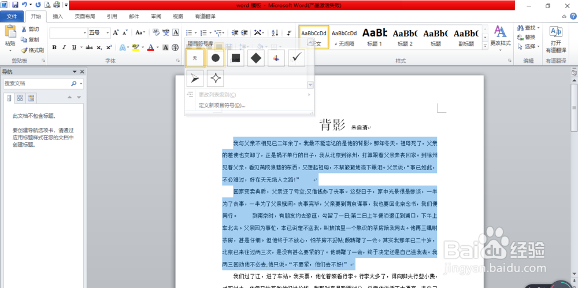The width and height of the screenshot is (578, 288).
Task: Switch to the 插入 (Insert) tab
Action: (58, 16)
